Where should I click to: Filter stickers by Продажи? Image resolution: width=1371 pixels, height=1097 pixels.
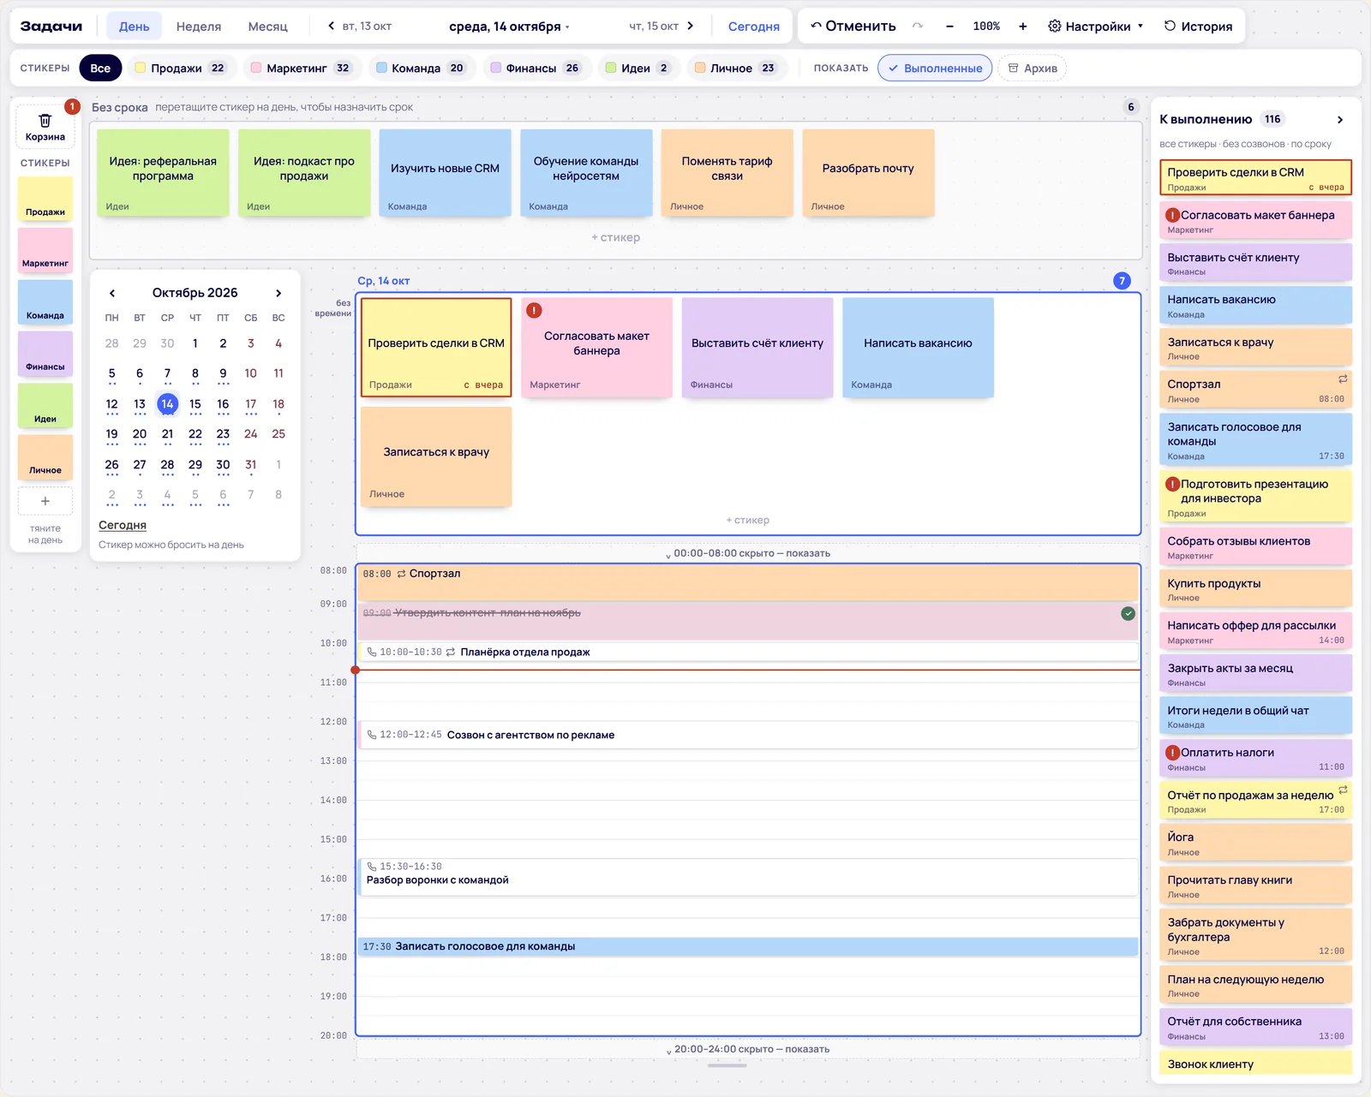181,69
